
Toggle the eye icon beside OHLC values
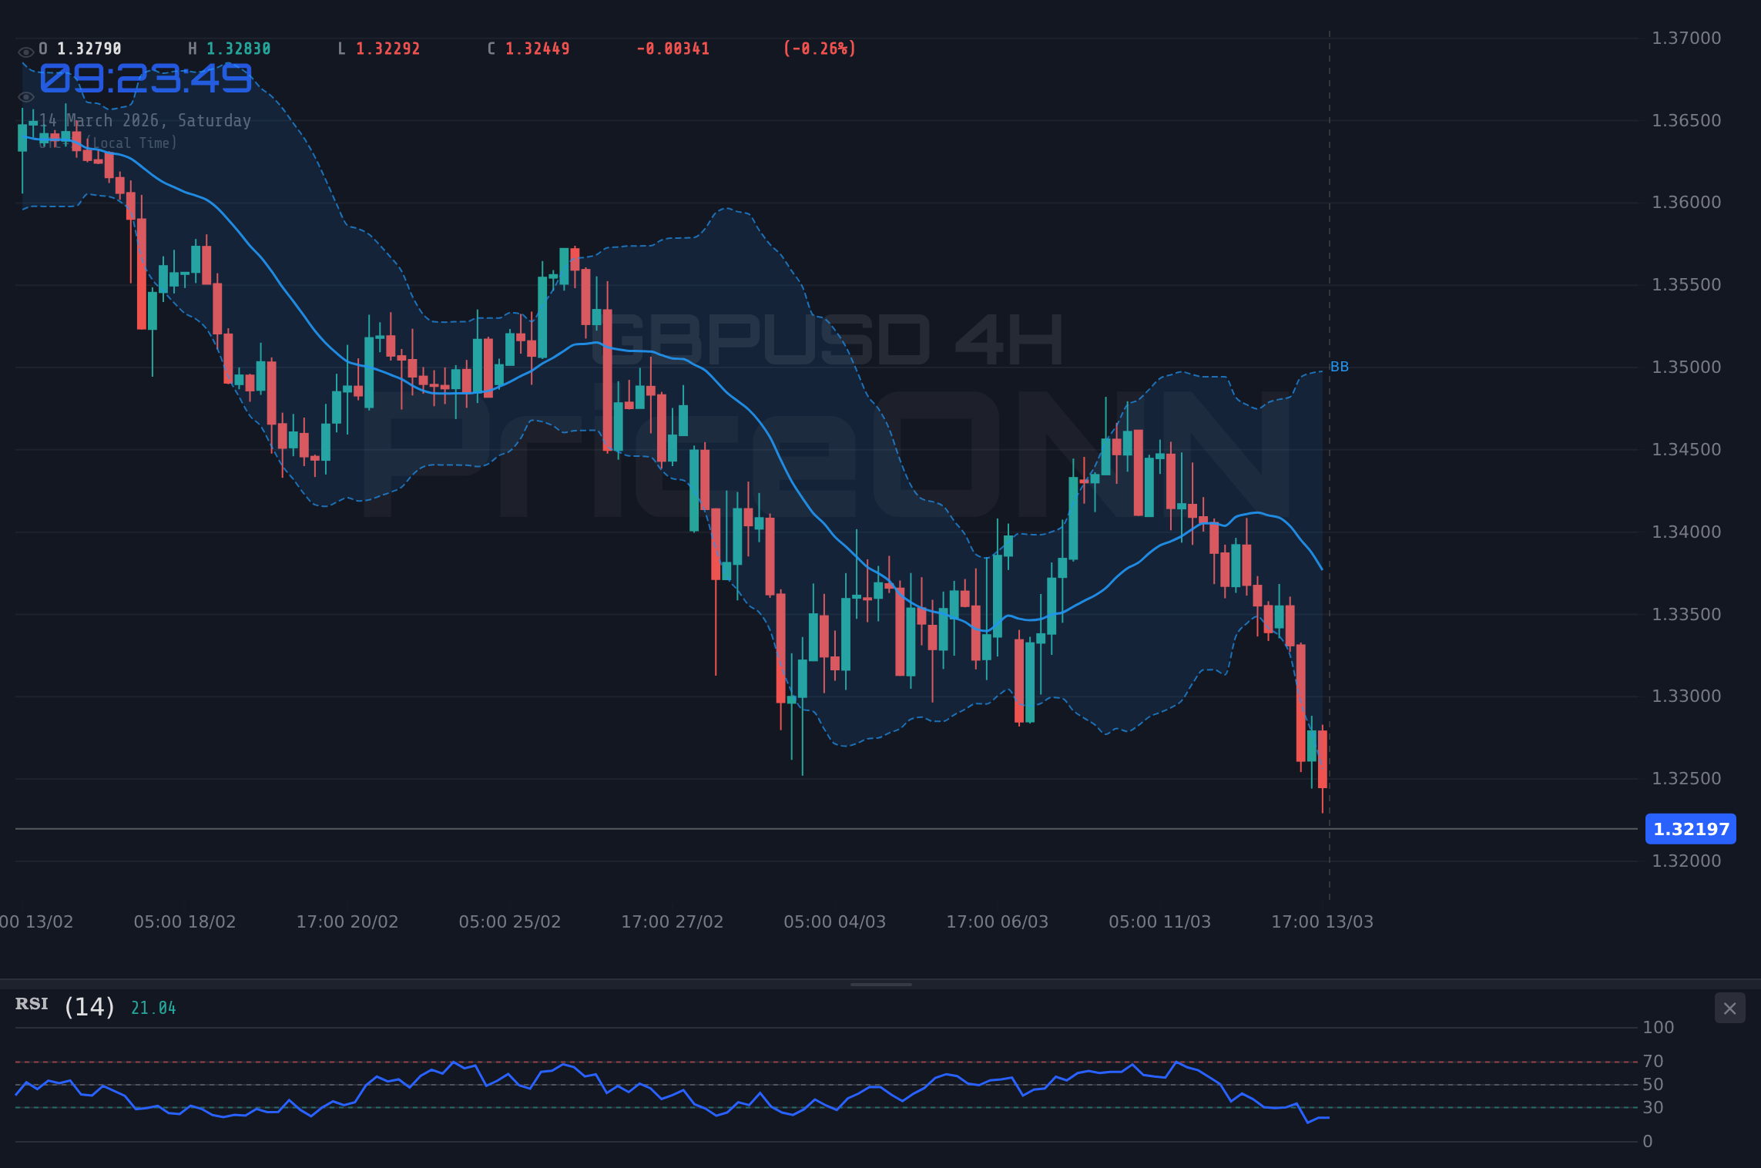[25, 52]
